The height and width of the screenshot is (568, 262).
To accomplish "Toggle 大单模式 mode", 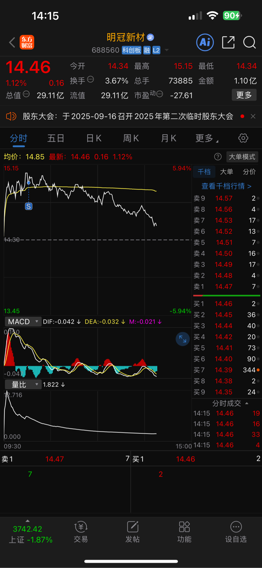I will [x=242, y=157].
